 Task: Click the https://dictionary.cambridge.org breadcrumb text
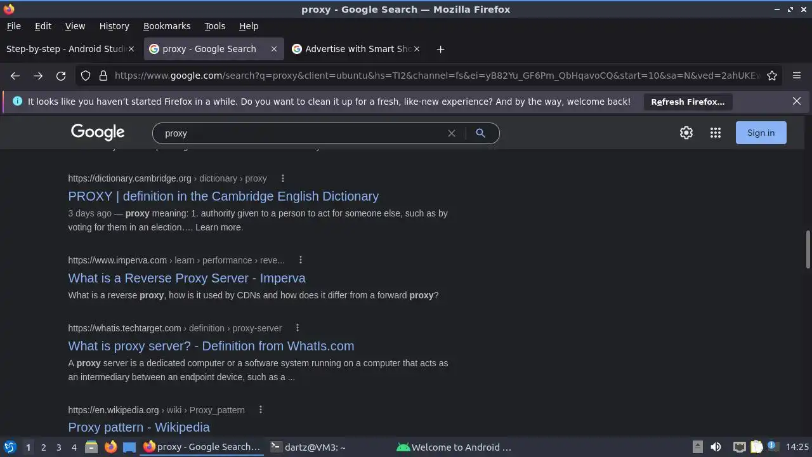point(129,178)
